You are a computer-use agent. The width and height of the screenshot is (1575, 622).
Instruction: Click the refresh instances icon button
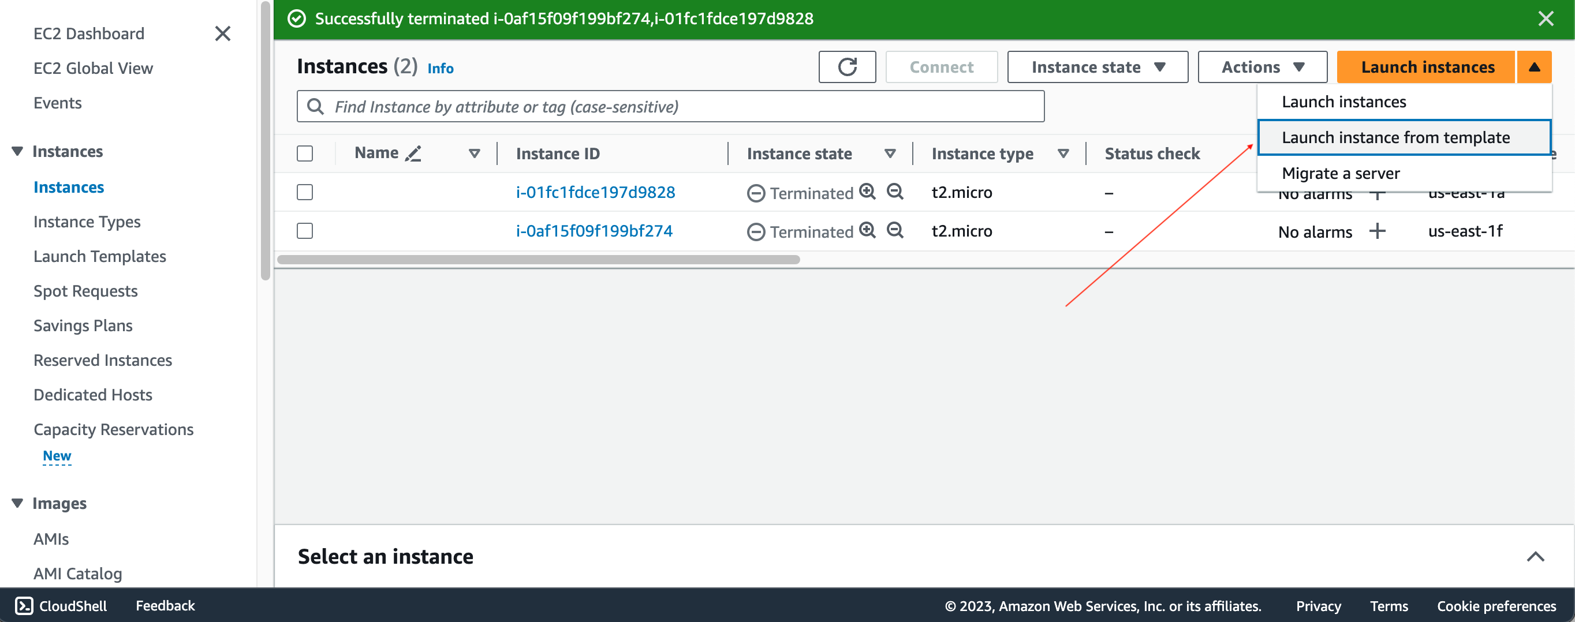pos(847,66)
